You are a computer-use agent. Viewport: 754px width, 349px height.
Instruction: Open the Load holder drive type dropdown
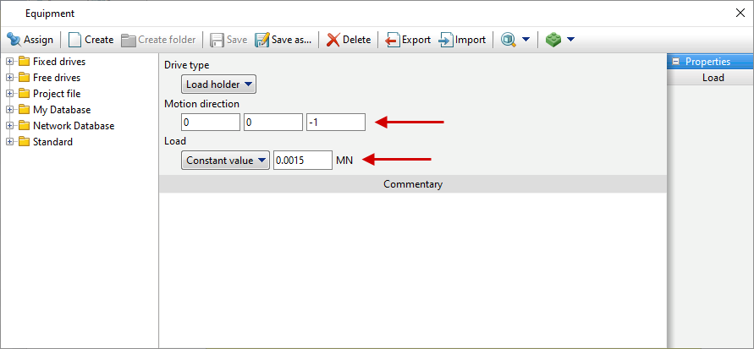coord(219,84)
